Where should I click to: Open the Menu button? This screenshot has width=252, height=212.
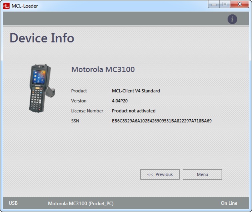tap(202, 174)
